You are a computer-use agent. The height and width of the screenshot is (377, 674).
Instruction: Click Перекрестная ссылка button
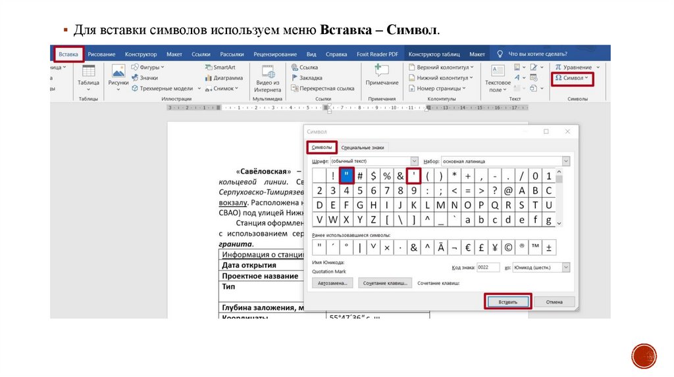[x=323, y=89]
